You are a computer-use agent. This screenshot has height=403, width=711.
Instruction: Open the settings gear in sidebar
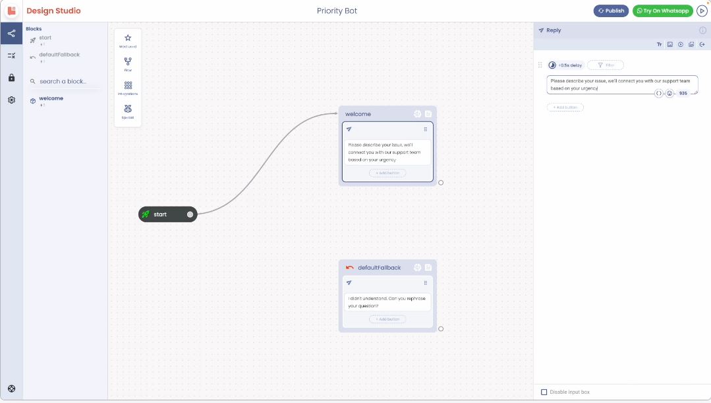click(x=11, y=100)
